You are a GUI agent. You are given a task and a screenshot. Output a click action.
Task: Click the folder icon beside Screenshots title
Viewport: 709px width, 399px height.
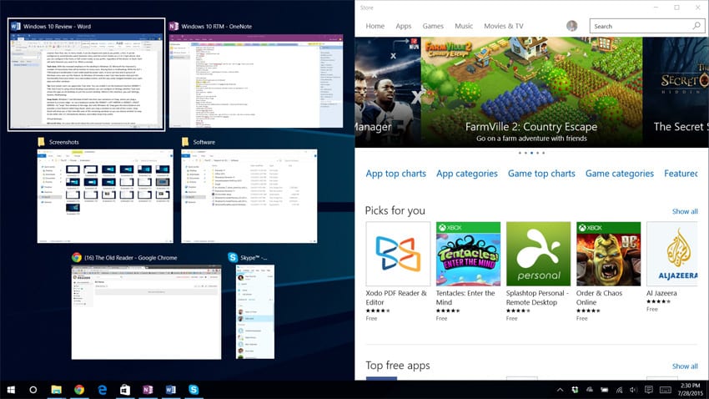(41, 142)
